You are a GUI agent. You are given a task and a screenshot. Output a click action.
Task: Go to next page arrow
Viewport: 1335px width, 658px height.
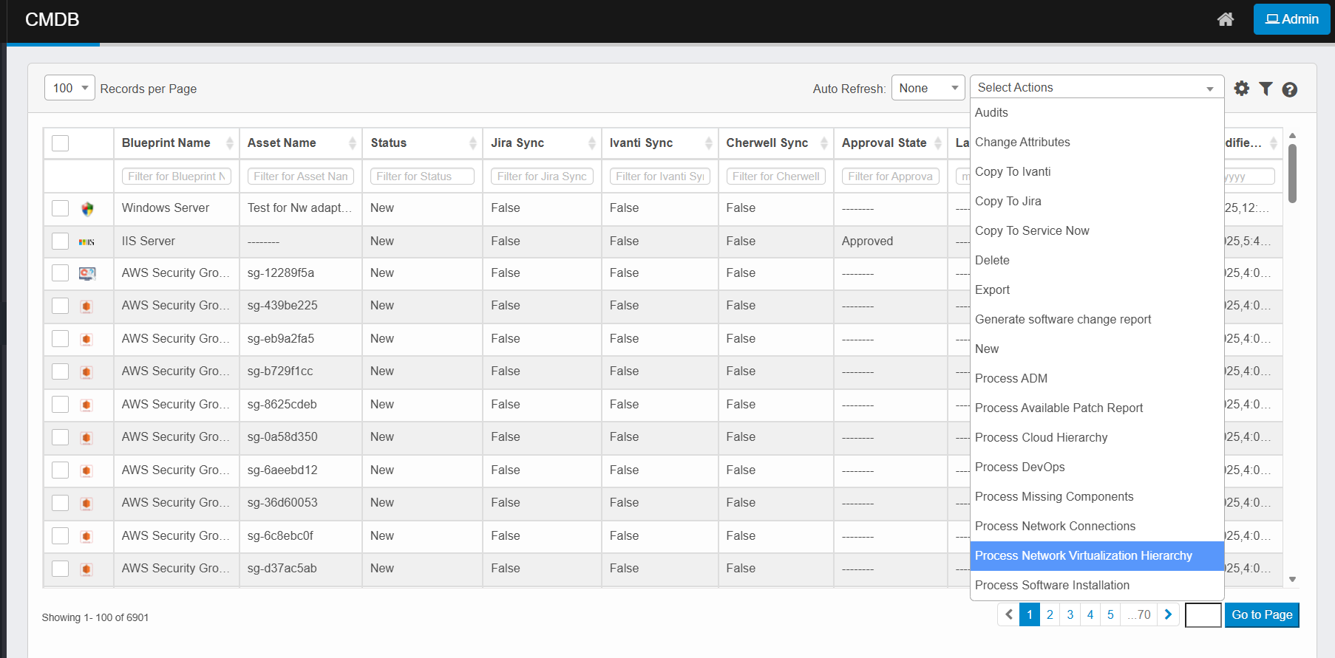click(x=1168, y=614)
